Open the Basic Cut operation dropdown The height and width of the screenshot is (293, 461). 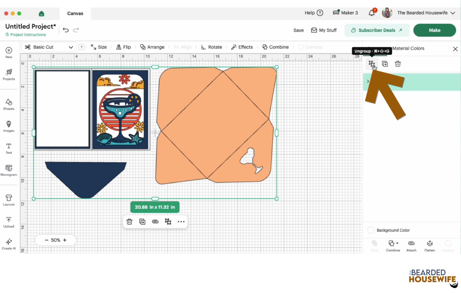coord(49,47)
